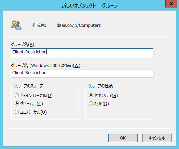Select the ドメイン ローカル scope radio button
Viewport: 179px width, 149px height.
pyautogui.click(x=17, y=95)
